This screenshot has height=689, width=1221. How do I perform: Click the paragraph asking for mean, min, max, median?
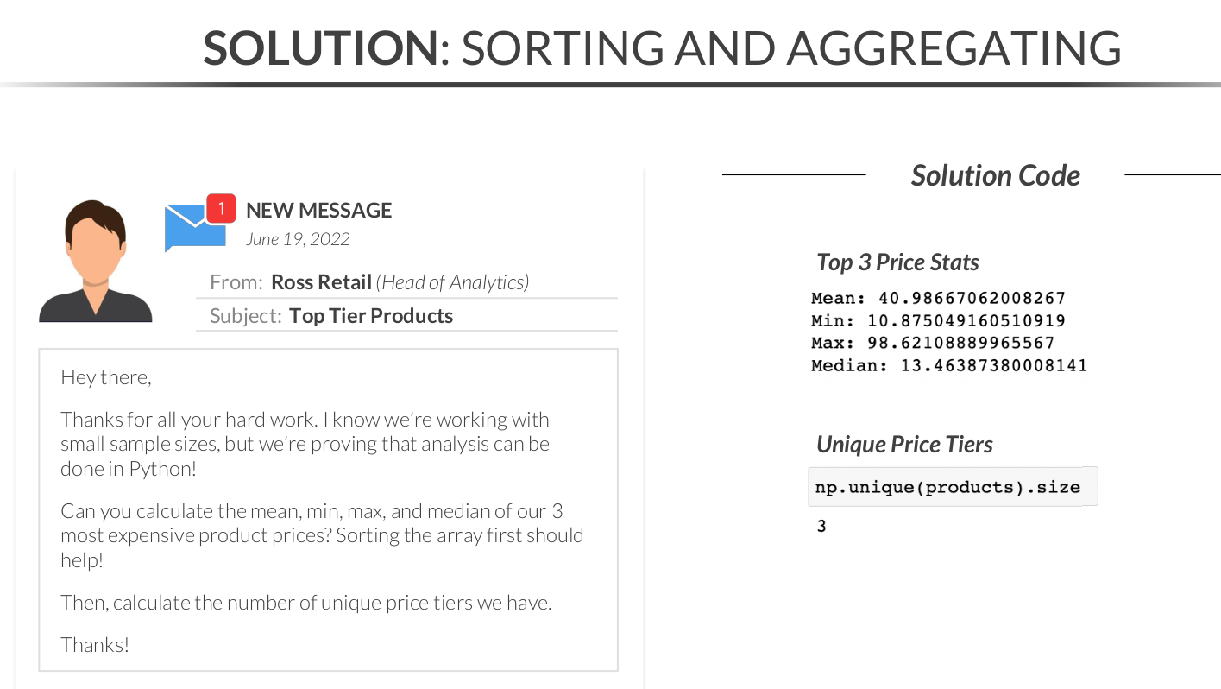322,535
